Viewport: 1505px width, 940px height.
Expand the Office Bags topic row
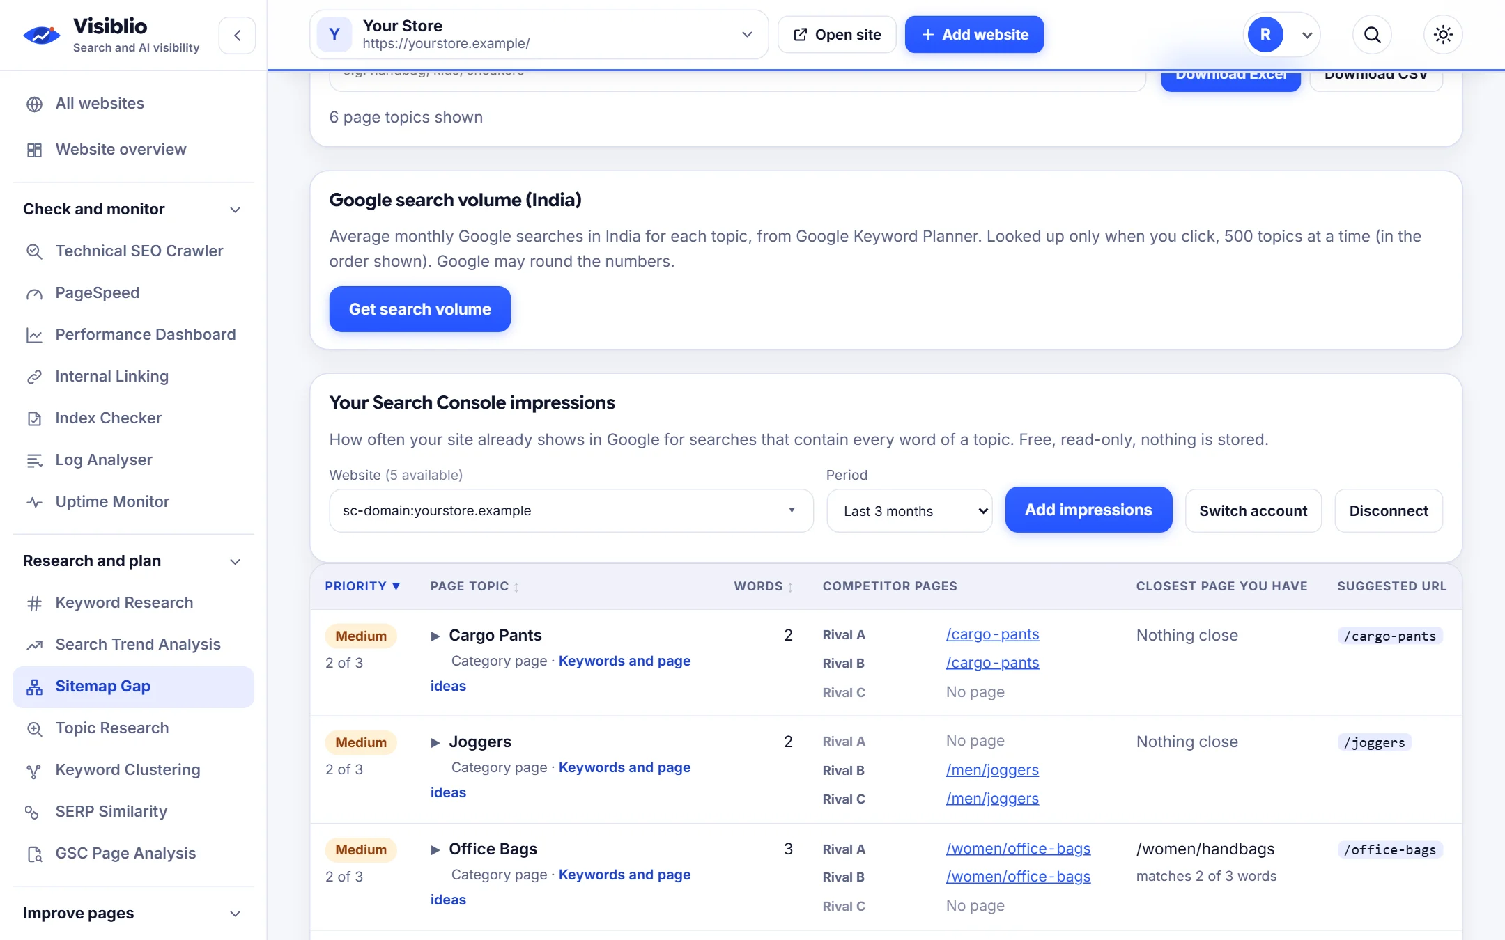[435, 849]
